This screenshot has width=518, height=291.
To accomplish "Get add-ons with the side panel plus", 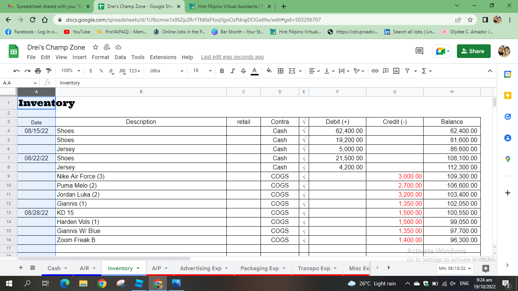I will pos(508,193).
